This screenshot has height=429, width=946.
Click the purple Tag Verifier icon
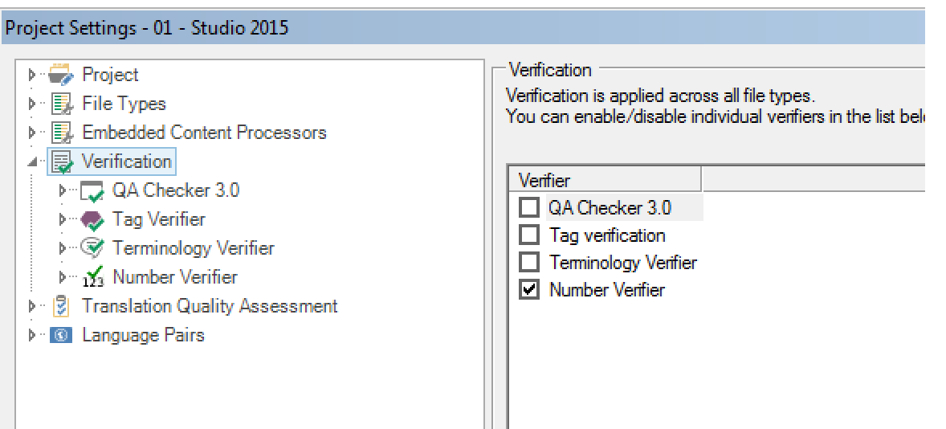[92, 220]
